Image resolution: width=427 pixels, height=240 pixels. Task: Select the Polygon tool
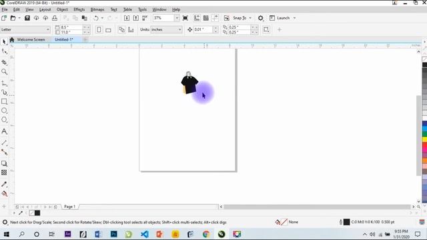click(4, 120)
